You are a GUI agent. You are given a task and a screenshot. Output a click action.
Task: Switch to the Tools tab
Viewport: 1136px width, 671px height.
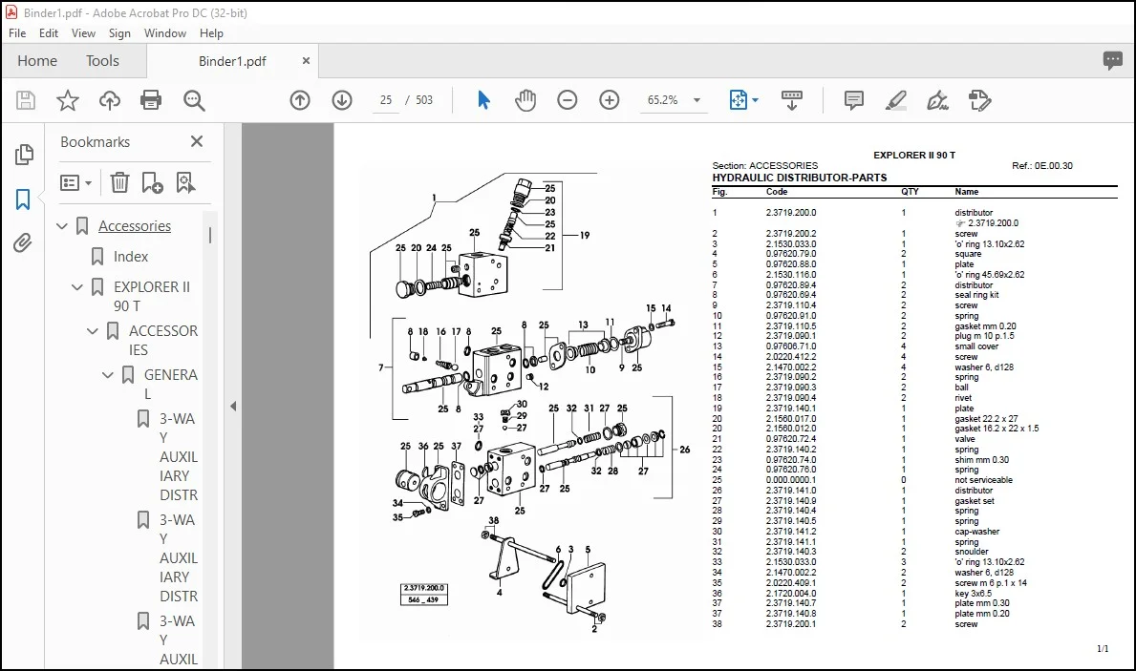pos(102,61)
